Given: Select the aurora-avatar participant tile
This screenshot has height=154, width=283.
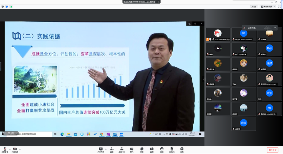Looking at the screenshot, I should [218, 109].
